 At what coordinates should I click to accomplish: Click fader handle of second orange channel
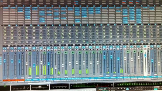tap(12, 61)
